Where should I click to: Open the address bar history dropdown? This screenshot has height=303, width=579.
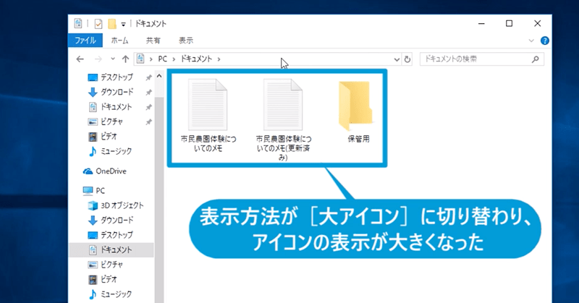(397, 59)
